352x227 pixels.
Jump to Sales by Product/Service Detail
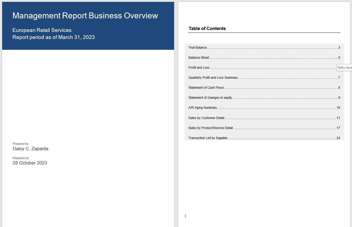coord(211,128)
